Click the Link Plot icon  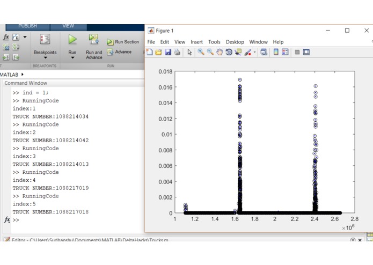(x=264, y=52)
